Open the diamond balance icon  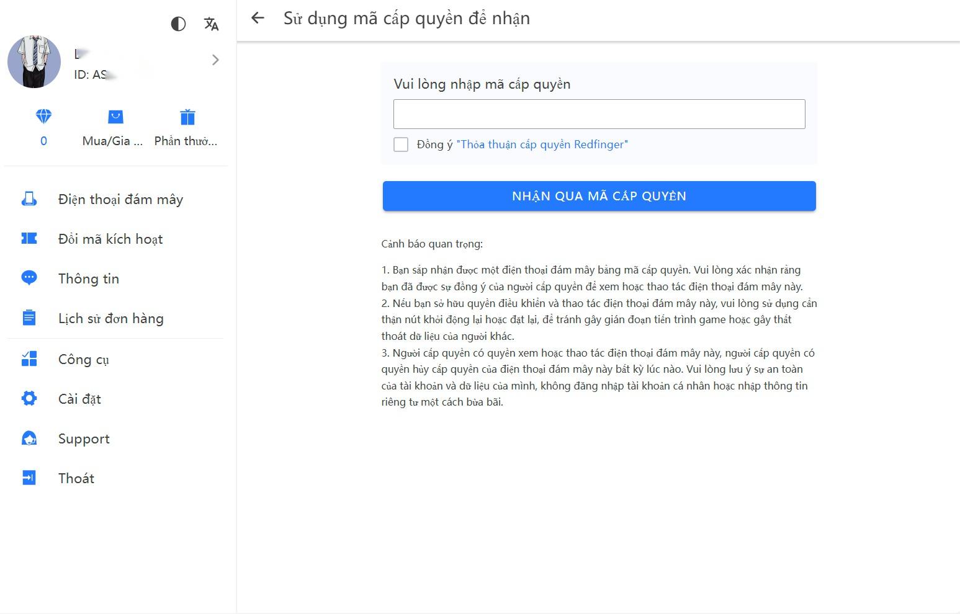43,117
